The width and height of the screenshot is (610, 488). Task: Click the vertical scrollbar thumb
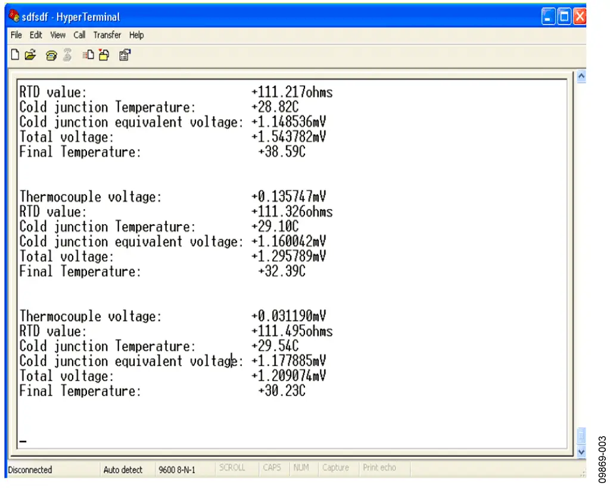(581, 436)
